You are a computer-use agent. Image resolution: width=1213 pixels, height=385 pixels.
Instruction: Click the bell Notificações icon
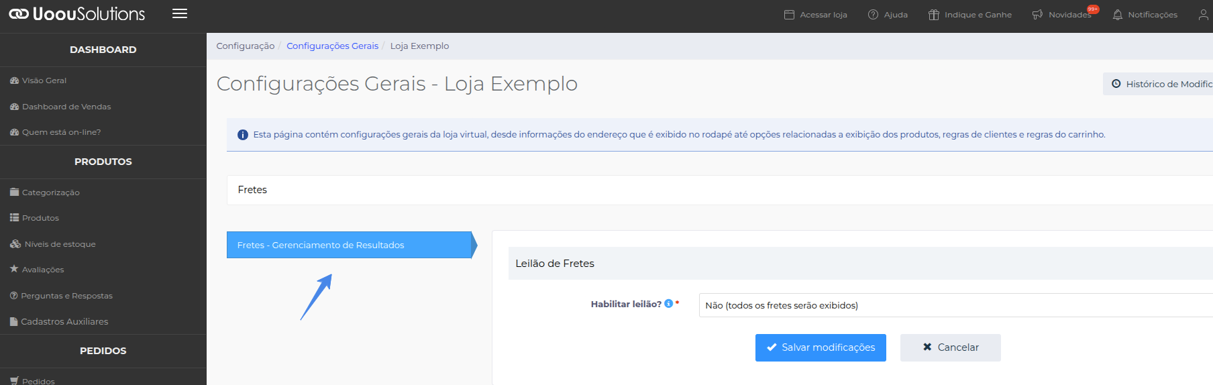click(1117, 15)
